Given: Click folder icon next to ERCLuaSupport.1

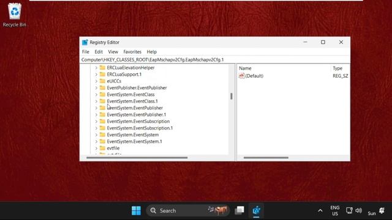Looking at the screenshot, I should coord(102,75).
